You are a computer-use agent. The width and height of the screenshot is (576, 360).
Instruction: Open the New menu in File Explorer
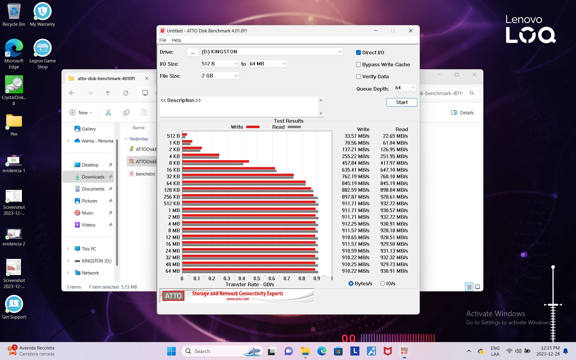[81, 112]
